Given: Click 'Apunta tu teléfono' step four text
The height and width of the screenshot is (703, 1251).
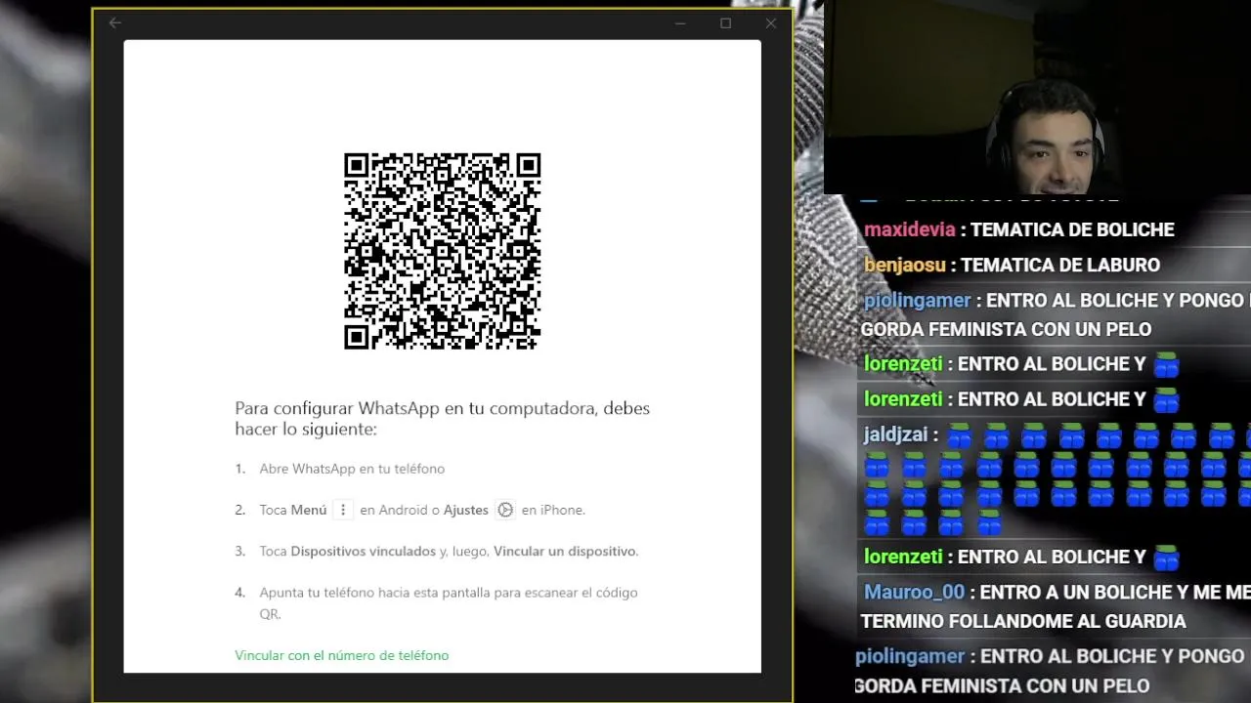Looking at the screenshot, I should (448, 602).
